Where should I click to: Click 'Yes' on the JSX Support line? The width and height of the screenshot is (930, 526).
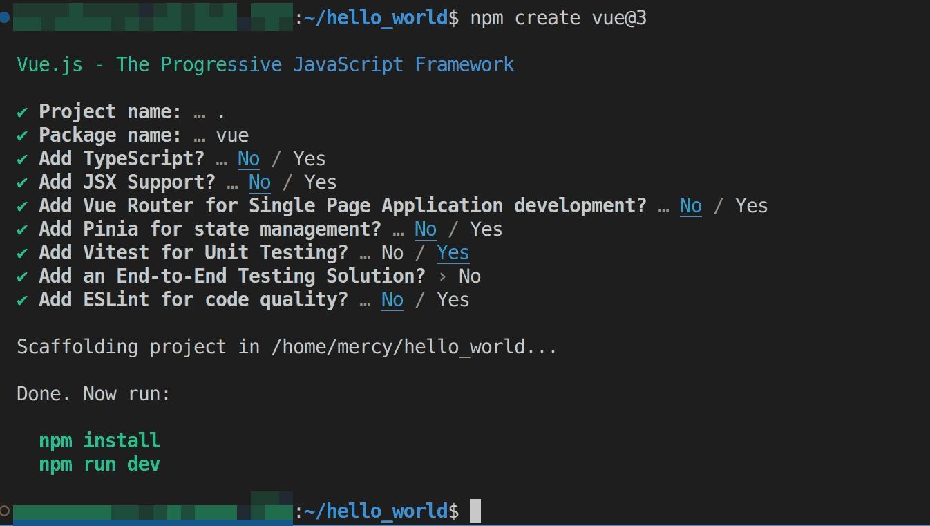pyautogui.click(x=320, y=182)
